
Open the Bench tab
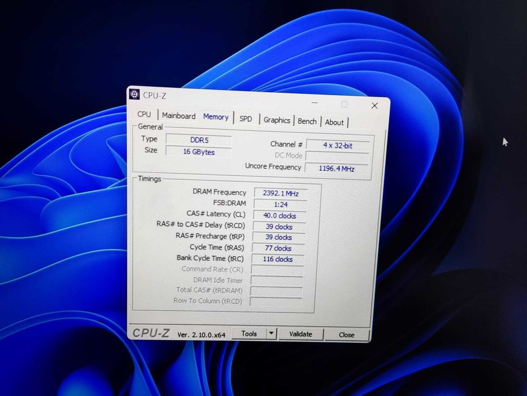307,121
